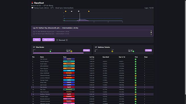Click the Name column header
This screenshot has width=186, height=104.
point(42,57)
